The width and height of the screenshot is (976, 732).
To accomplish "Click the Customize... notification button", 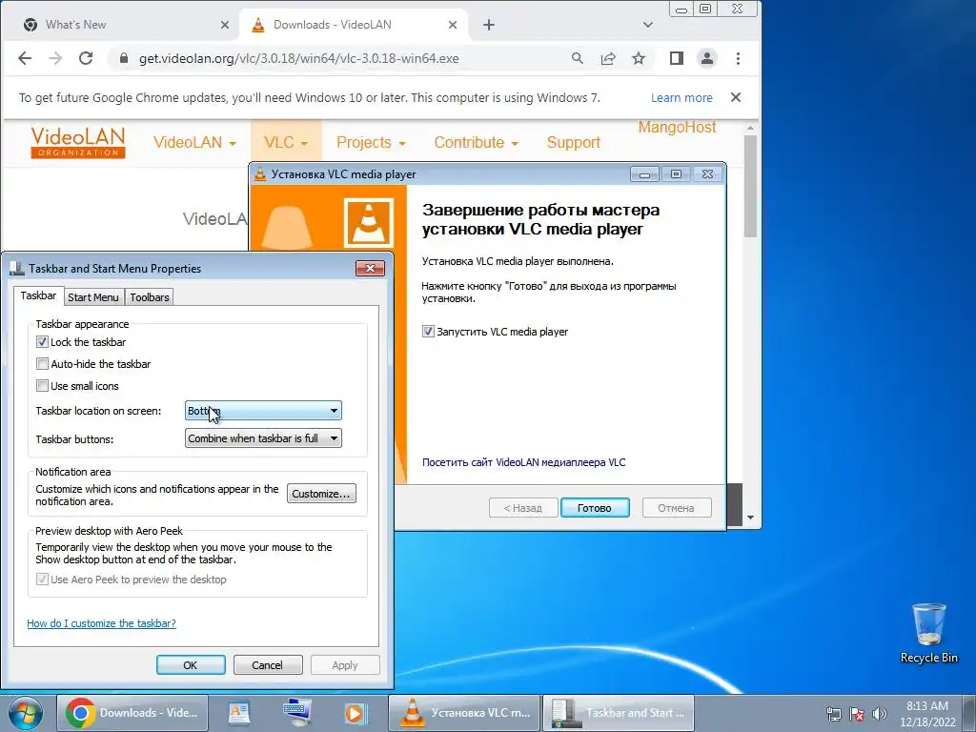I will pos(321,494).
